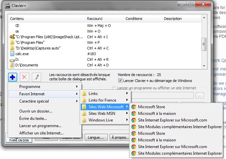Expand the Sites Web MSN submenu arrow
Screen dimensions: 226x159
click(x=127, y=113)
